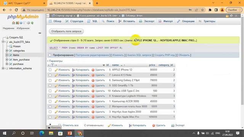Select Создать БД in the sidebar
Image resolution: width=244 pixels, height=137 pixels.
16,37
